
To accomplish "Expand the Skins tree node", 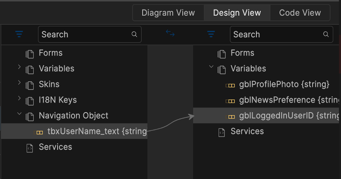I will [x=19, y=83].
